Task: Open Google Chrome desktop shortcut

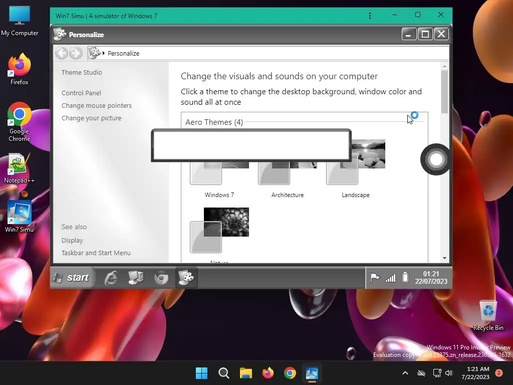Action: click(20, 122)
